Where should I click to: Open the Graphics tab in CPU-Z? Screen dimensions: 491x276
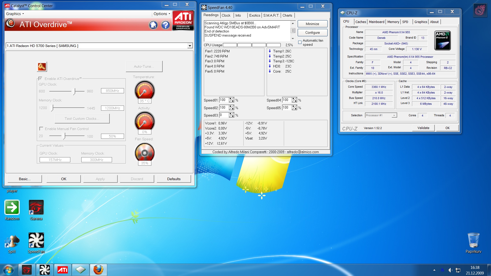[421, 22]
